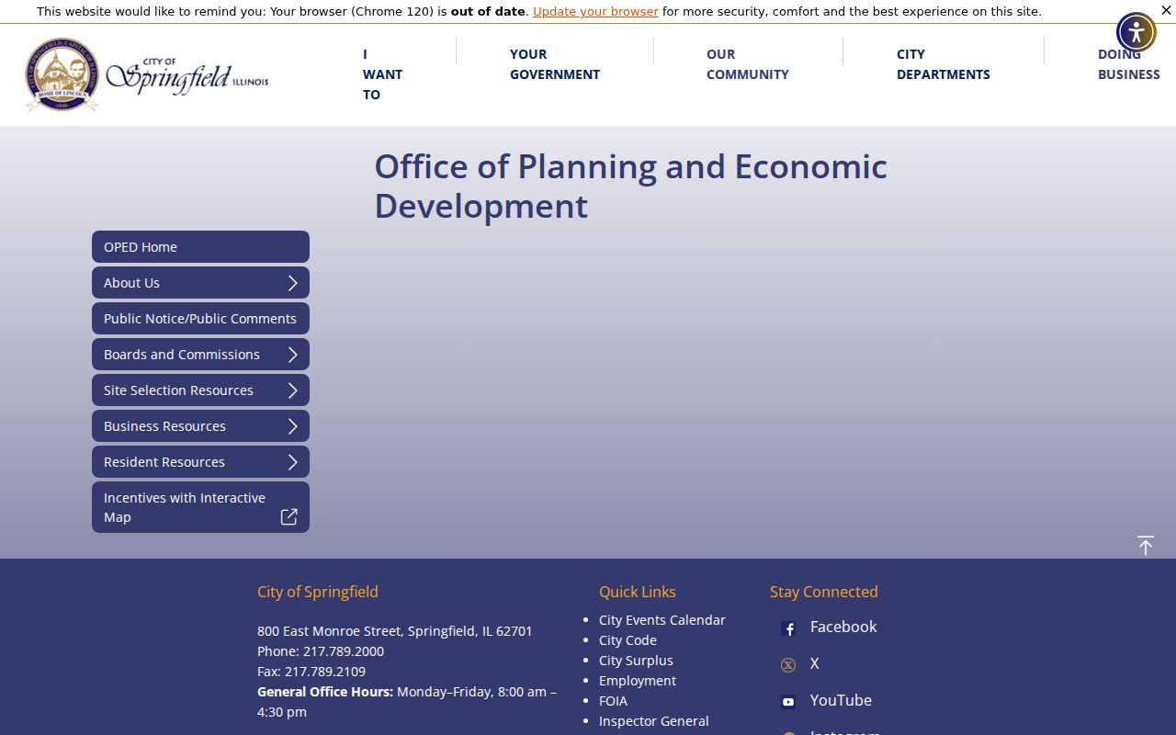Go to OPED Home
This screenshot has width=1176, height=735.
click(x=200, y=247)
